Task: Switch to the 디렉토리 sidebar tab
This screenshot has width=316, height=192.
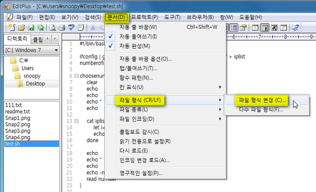Action: point(17,38)
